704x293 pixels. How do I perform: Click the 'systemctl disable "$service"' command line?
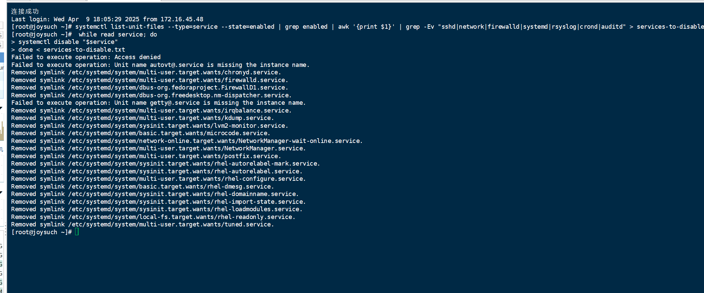pos(65,42)
